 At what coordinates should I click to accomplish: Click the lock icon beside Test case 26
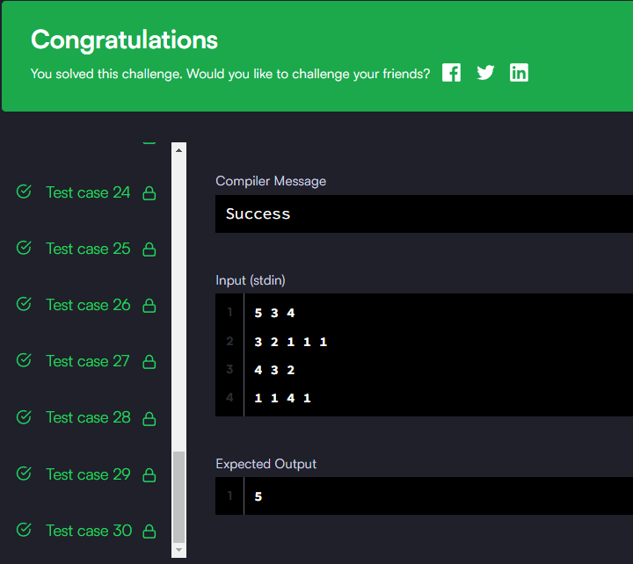149,306
